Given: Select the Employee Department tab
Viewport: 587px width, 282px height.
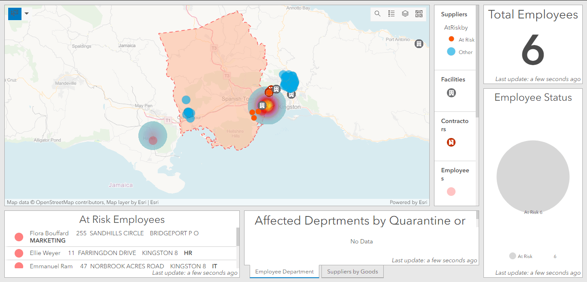Looking at the screenshot, I should (284, 272).
